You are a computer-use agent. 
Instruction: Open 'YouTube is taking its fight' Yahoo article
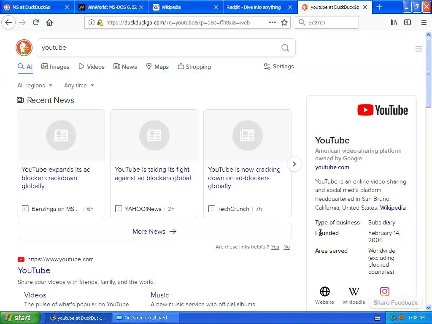coord(153,173)
